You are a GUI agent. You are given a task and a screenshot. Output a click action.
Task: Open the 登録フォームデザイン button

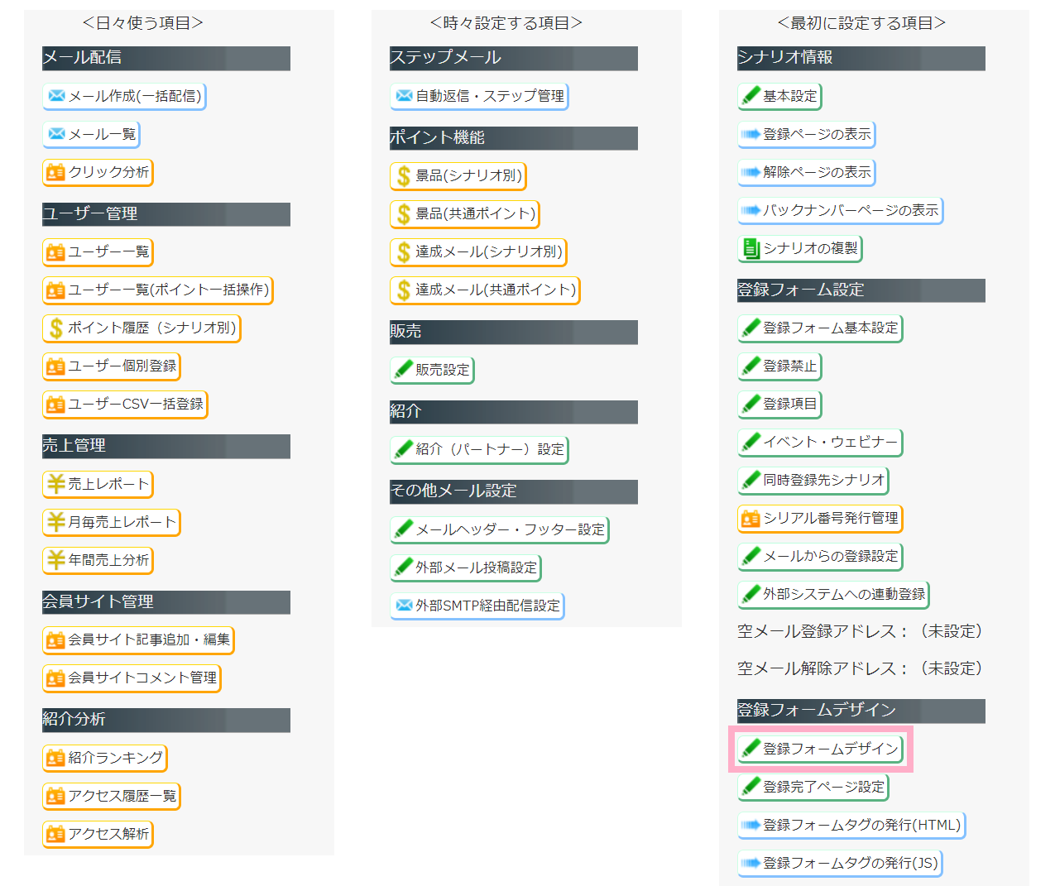coord(822,749)
